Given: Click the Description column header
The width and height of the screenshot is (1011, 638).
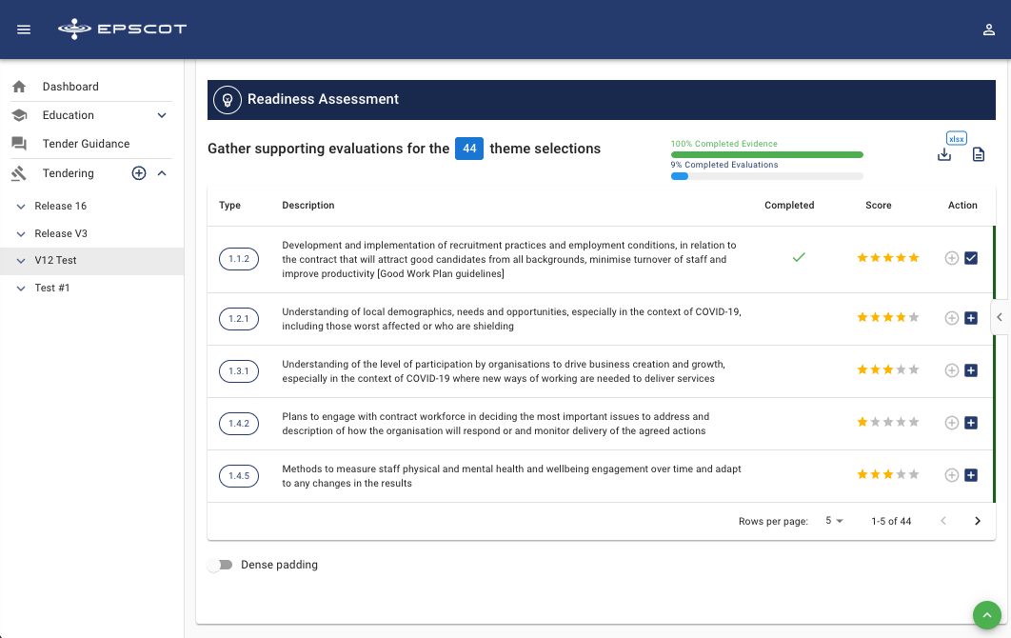Looking at the screenshot, I should (x=308, y=205).
